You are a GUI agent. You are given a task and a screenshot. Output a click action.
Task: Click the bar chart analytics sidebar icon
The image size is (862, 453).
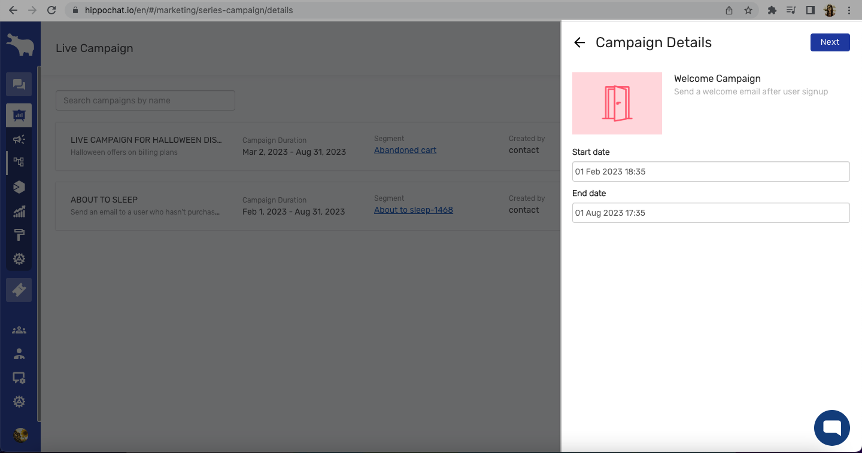pyautogui.click(x=19, y=211)
